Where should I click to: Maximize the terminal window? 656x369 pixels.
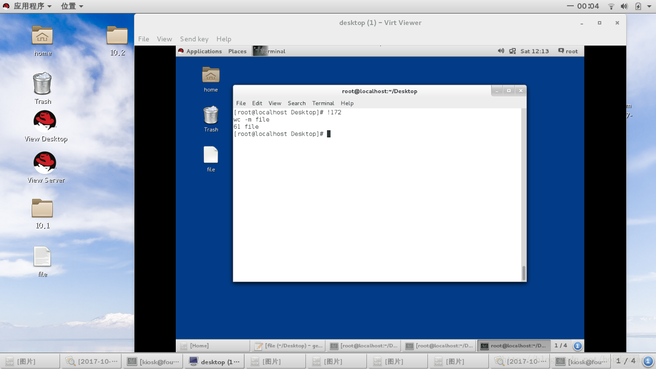pos(509,90)
